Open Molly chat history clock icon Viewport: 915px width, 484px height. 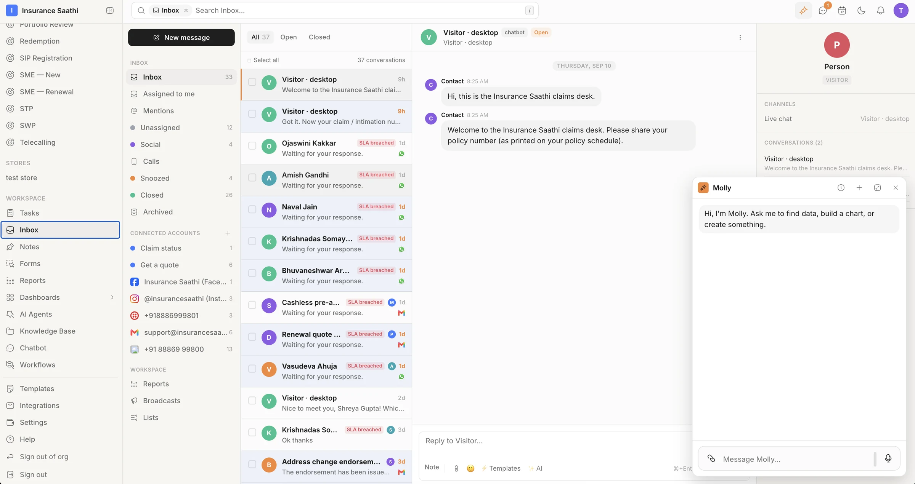point(841,188)
